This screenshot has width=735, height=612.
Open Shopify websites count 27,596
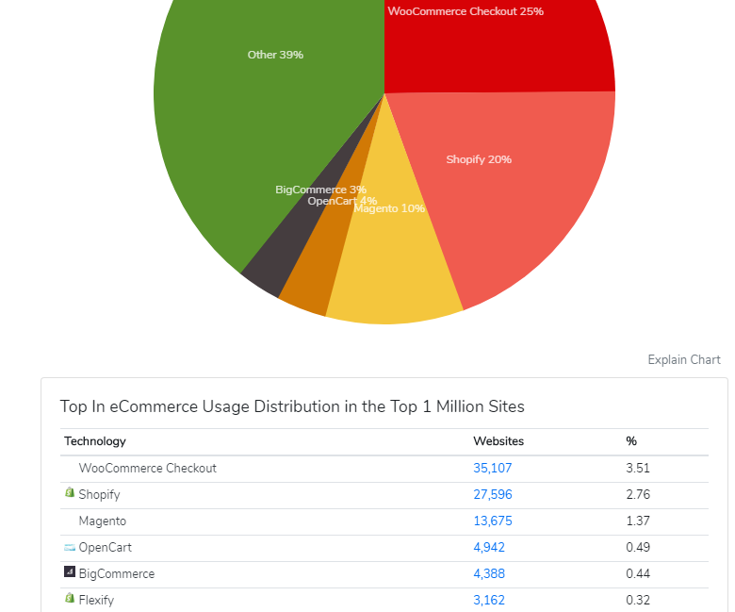coord(492,494)
